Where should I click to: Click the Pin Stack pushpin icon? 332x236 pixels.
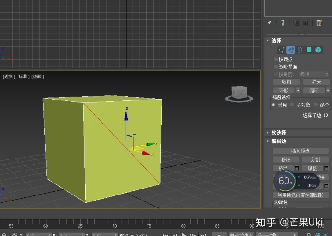point(269,23)
